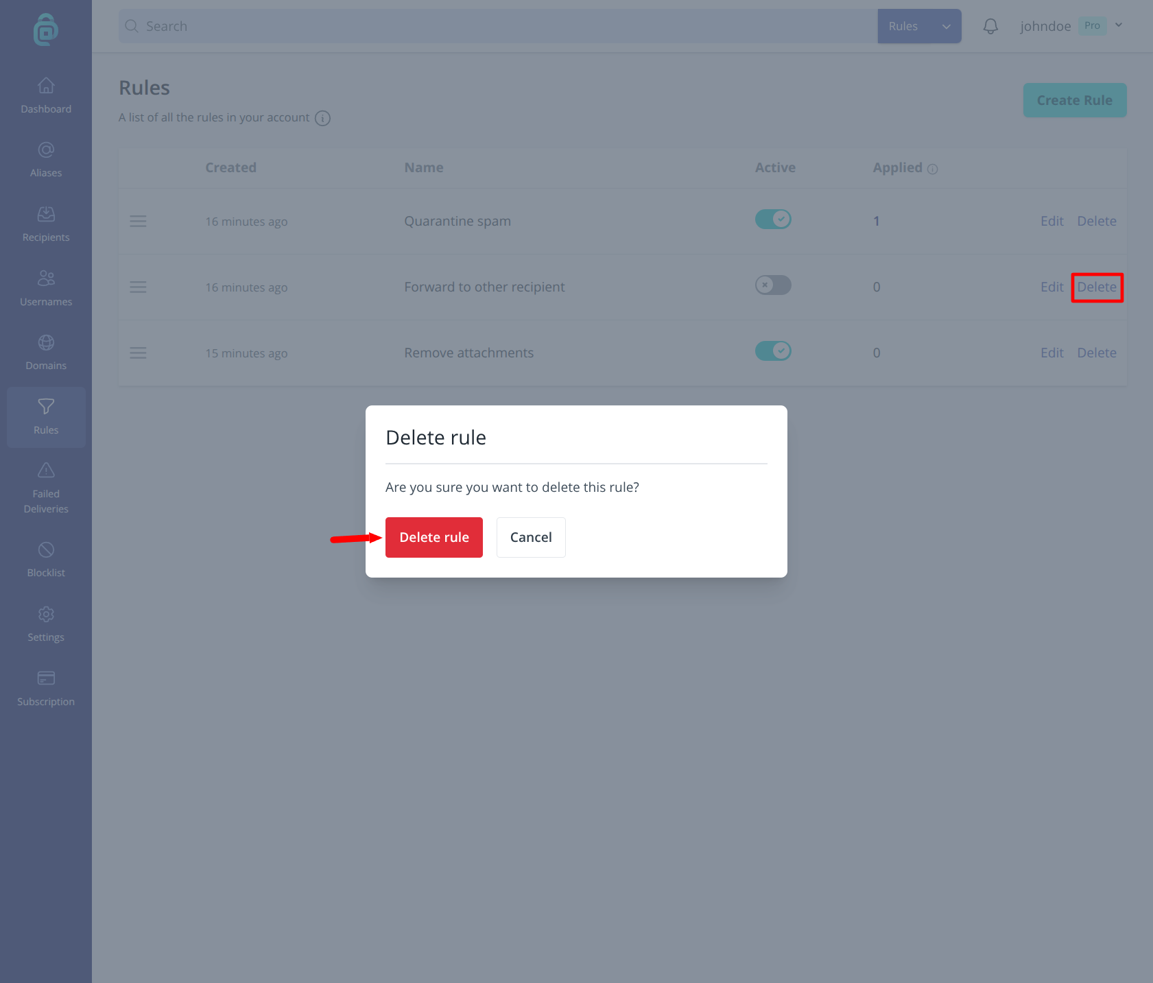Grab reorder handle of Remove attachments row
This screenshot has width=1153, height=983.
(x=138, y=353)
